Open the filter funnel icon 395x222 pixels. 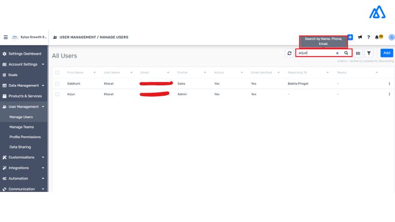click(369, 53)
